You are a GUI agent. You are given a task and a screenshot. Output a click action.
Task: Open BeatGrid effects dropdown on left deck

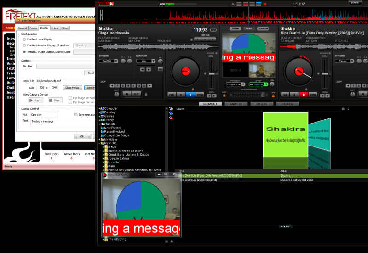tap(117, 61)
